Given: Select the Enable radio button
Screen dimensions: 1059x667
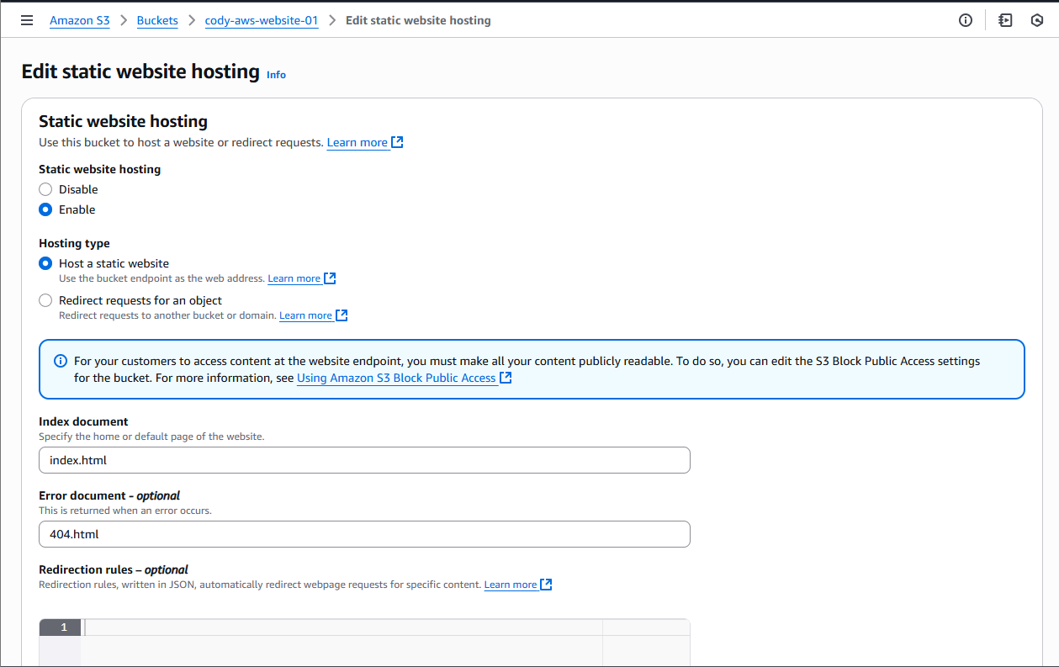Looking at the screenshot, I should click(x=45, y=209).
